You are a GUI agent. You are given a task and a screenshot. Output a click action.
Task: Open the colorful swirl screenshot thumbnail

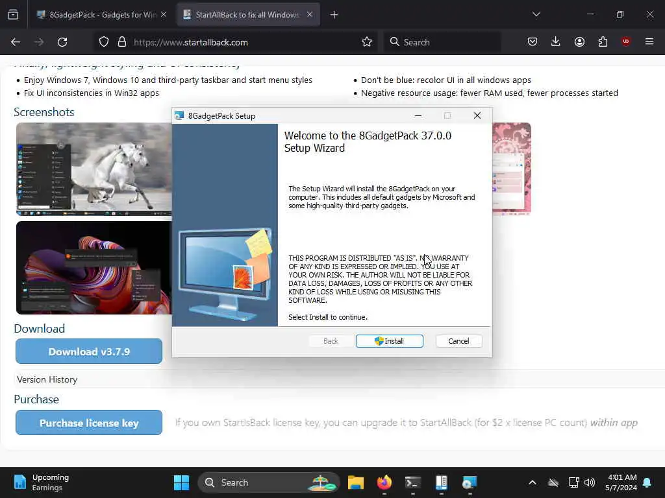coord(94,268)
